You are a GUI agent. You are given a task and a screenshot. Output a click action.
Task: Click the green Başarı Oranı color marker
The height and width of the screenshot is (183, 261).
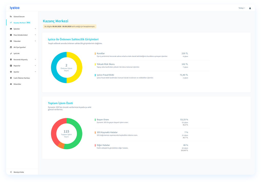(95, 120)
